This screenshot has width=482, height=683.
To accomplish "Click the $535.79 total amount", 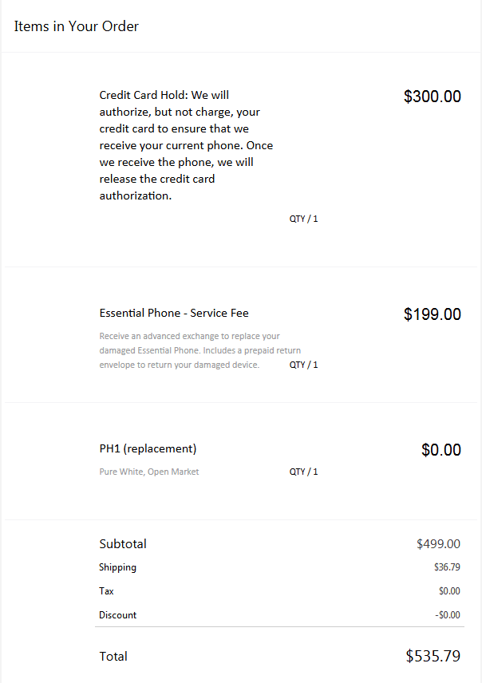I will pos(433,656).
